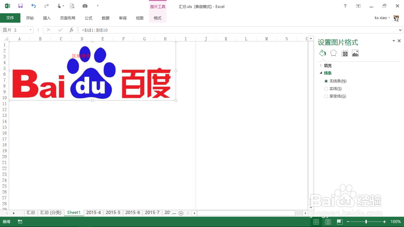
Task: Select 实线(S) radio option
Action: (326, 89)
